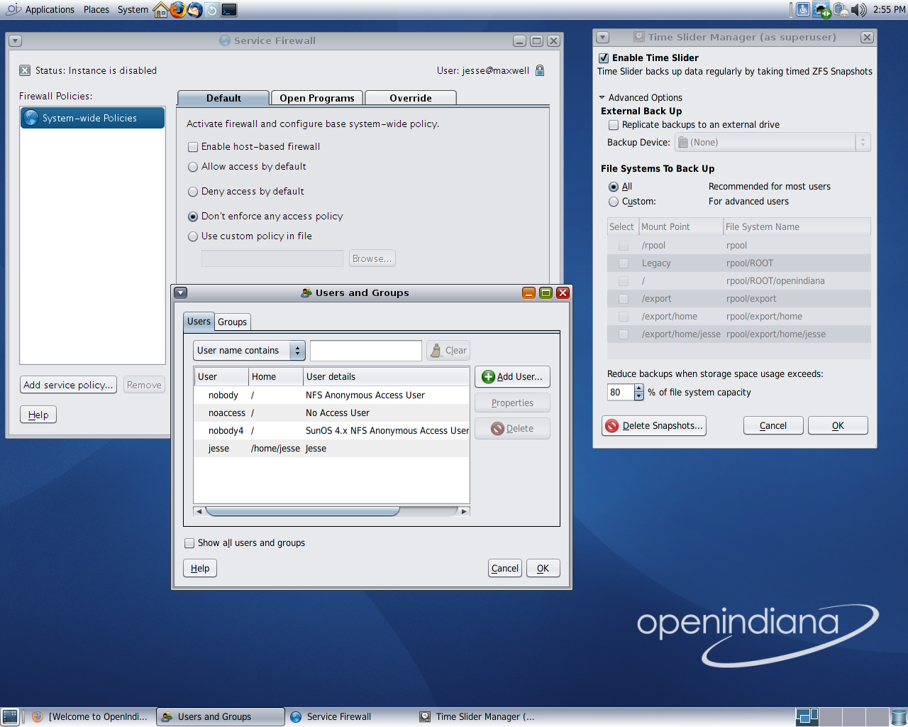Screen dimensions: 908x727
Task: Open the Places menu
Action: click(96, 10)
